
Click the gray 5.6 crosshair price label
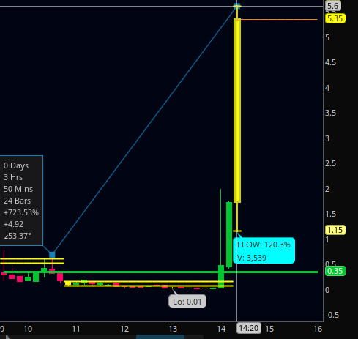point(333,6)
